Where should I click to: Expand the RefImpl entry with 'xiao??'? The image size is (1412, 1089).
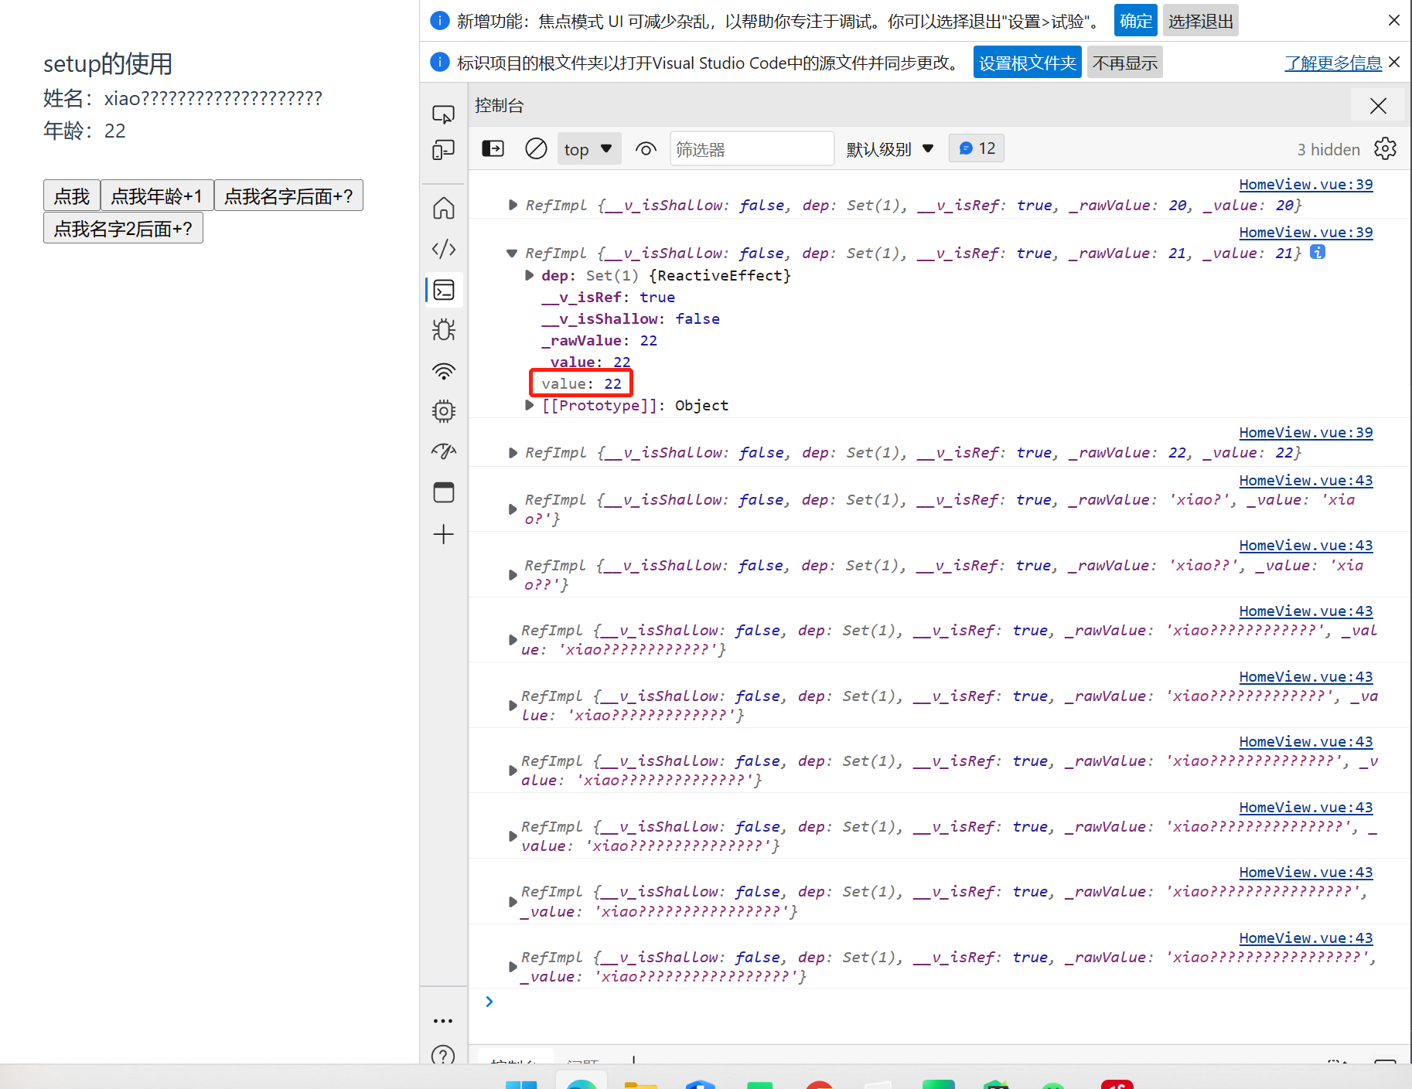(512, 575)
